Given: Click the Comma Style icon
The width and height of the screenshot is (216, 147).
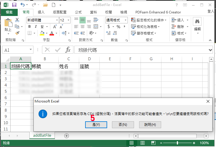Looking at the screenshot, I should click(x=124, y=27).
